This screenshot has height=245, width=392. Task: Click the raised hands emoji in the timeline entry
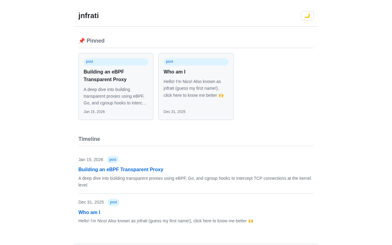251,221
